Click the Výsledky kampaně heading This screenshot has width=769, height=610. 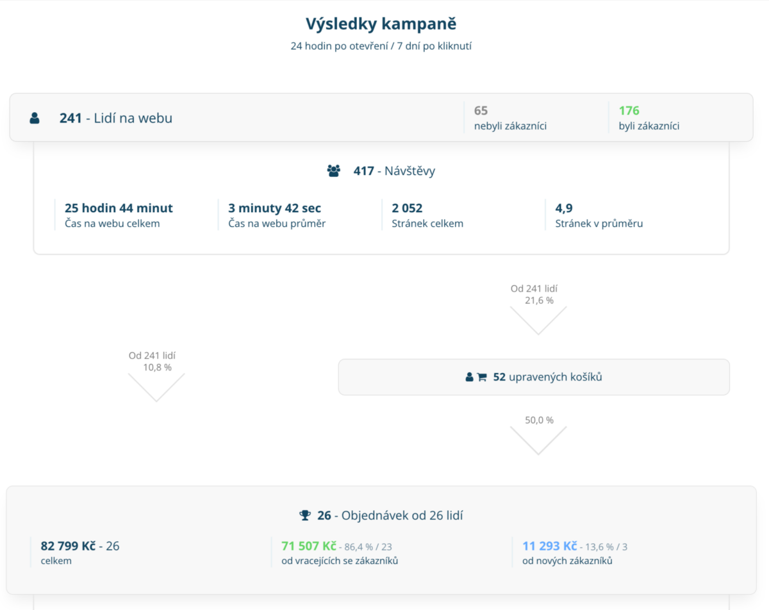click(381, 24)
